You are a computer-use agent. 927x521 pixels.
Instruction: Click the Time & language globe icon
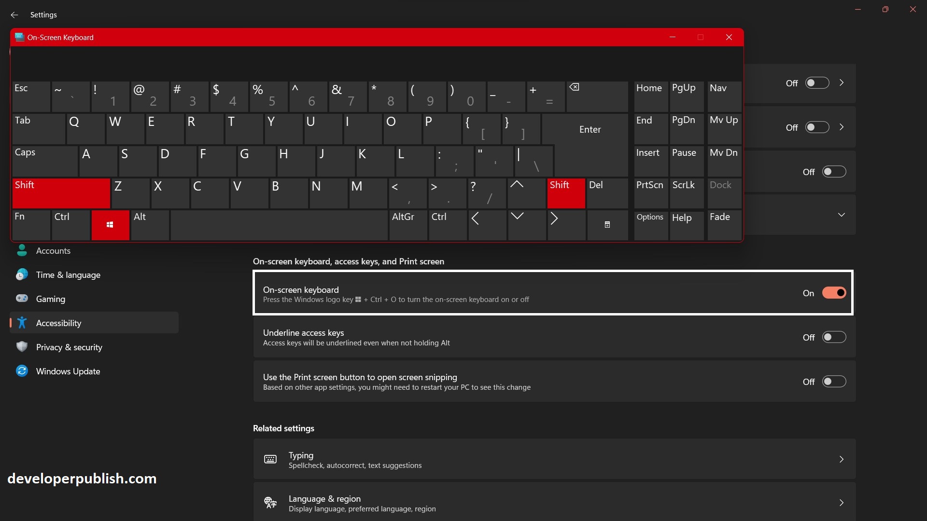(22, 274)
